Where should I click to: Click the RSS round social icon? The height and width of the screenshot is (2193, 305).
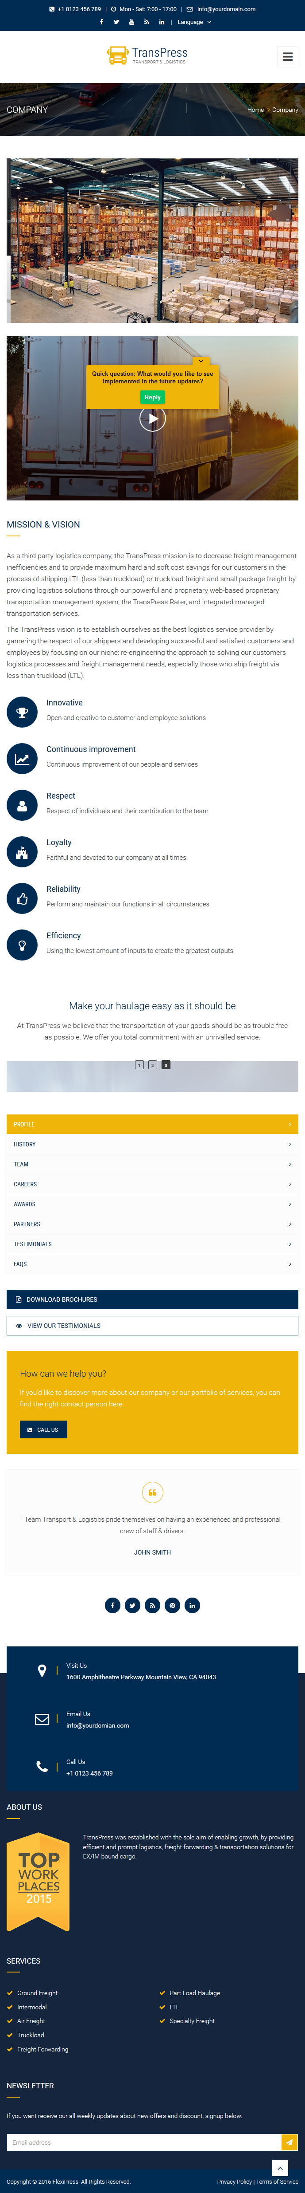pos(152,1606)
